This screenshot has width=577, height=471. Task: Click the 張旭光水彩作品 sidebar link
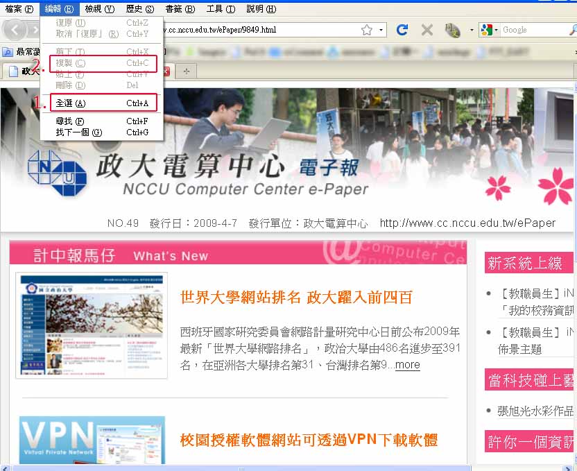point(535,411)
